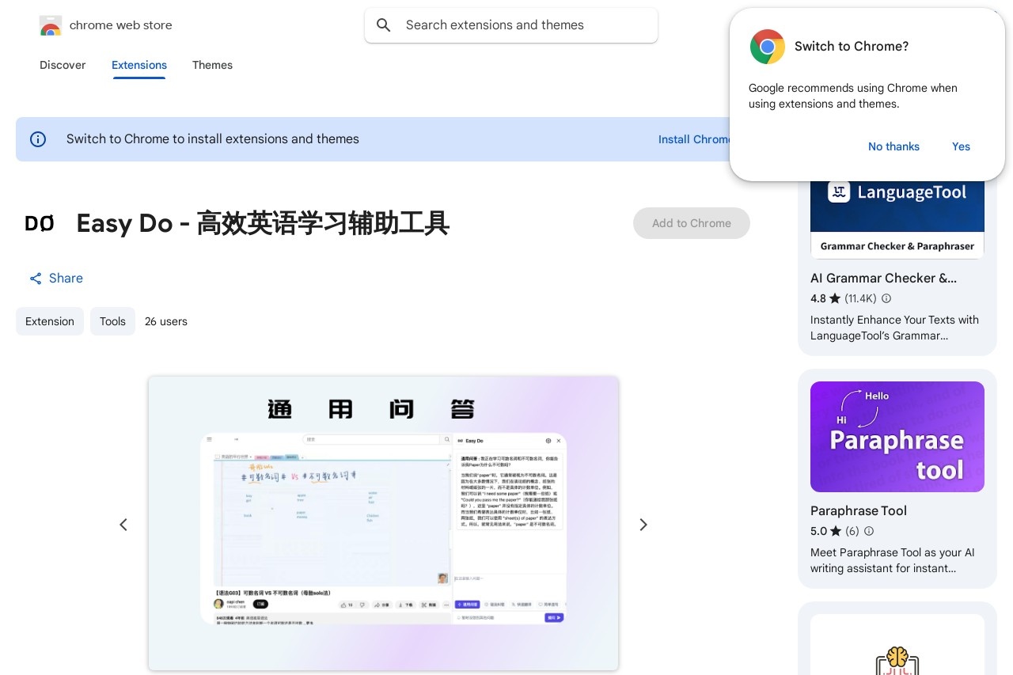Click the Easy Do extension logo
The image size is (1013, 675).
[40, 224]
